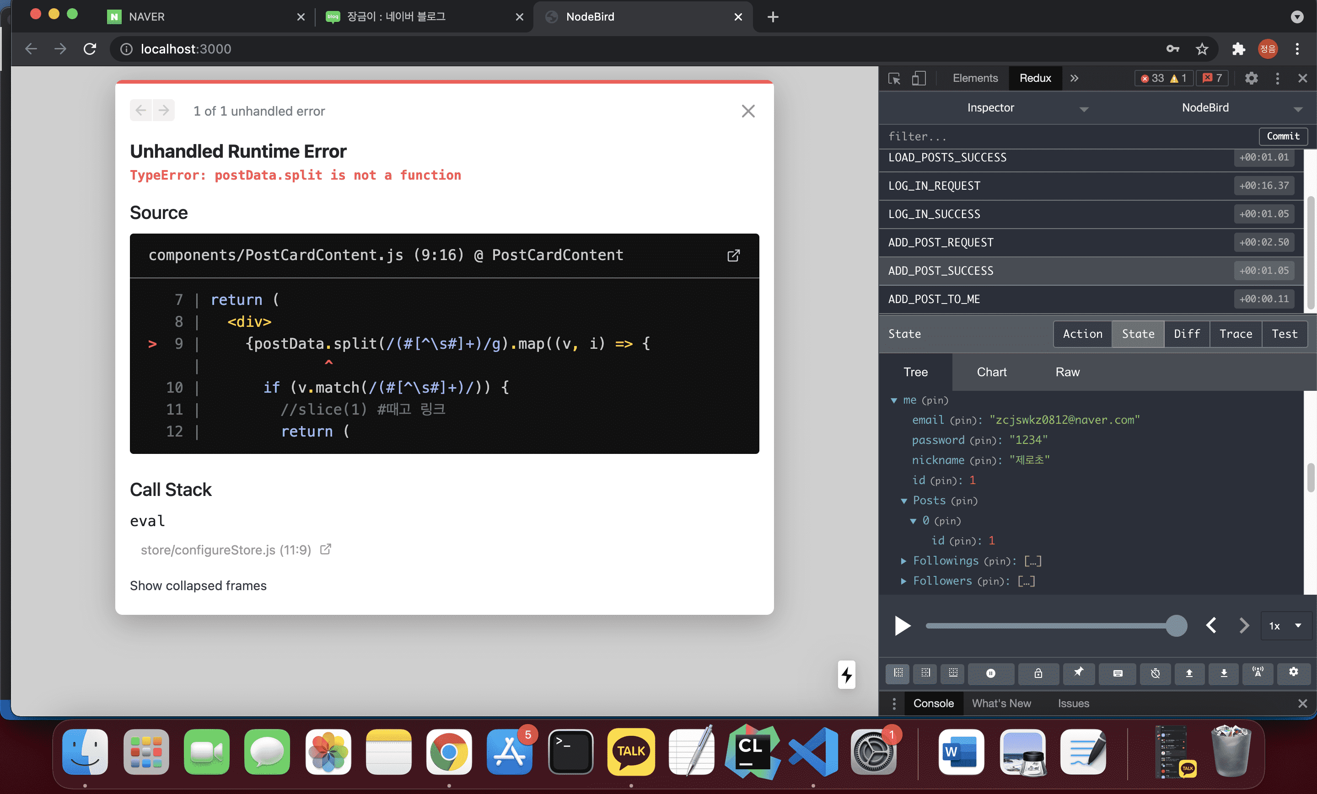Viewport: 1317px width, 794px height.
Task: Click the Next.js lightning bolt indicator
Action: click(x=846, y=675)
